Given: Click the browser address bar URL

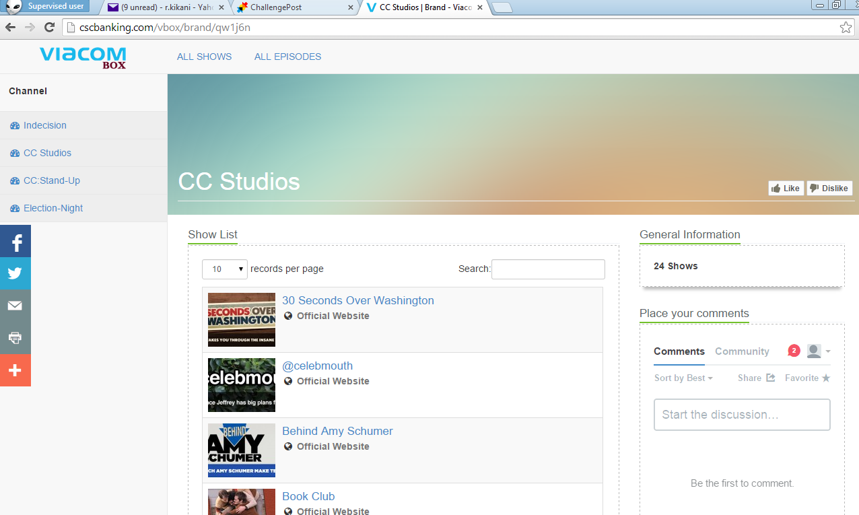Looking at the screenshot, I should point(165,28).
